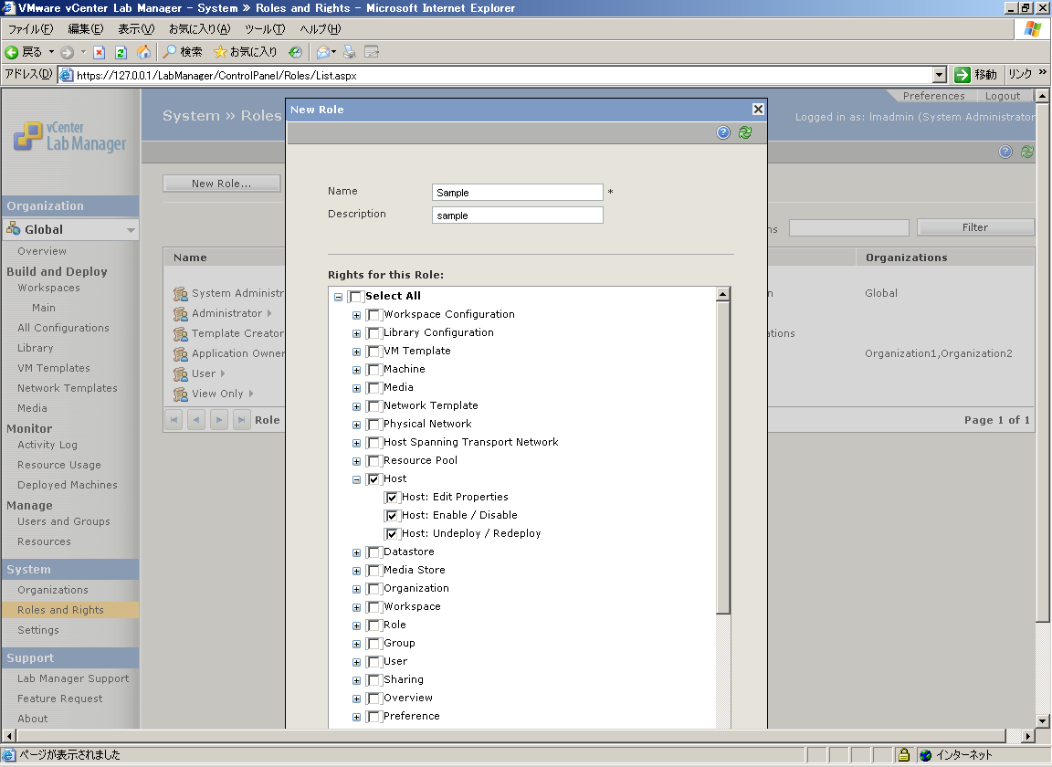Open the Preferences link
Image resolution: width=1052 pixels, height=767 pixels.
click(x=933, y=96)
